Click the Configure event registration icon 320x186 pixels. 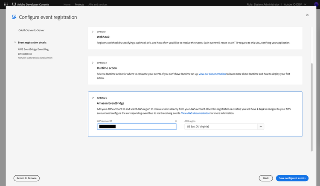(14, 17)
